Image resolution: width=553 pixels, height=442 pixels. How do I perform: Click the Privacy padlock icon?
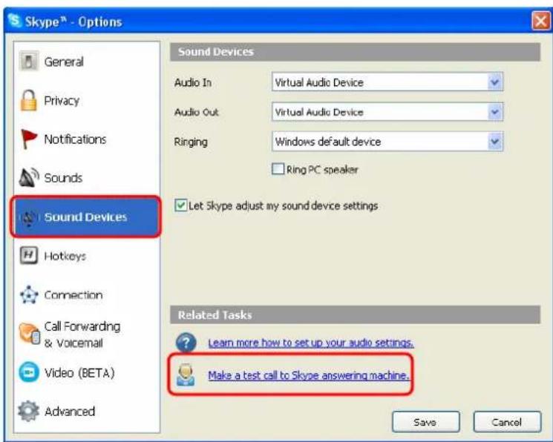28,100
